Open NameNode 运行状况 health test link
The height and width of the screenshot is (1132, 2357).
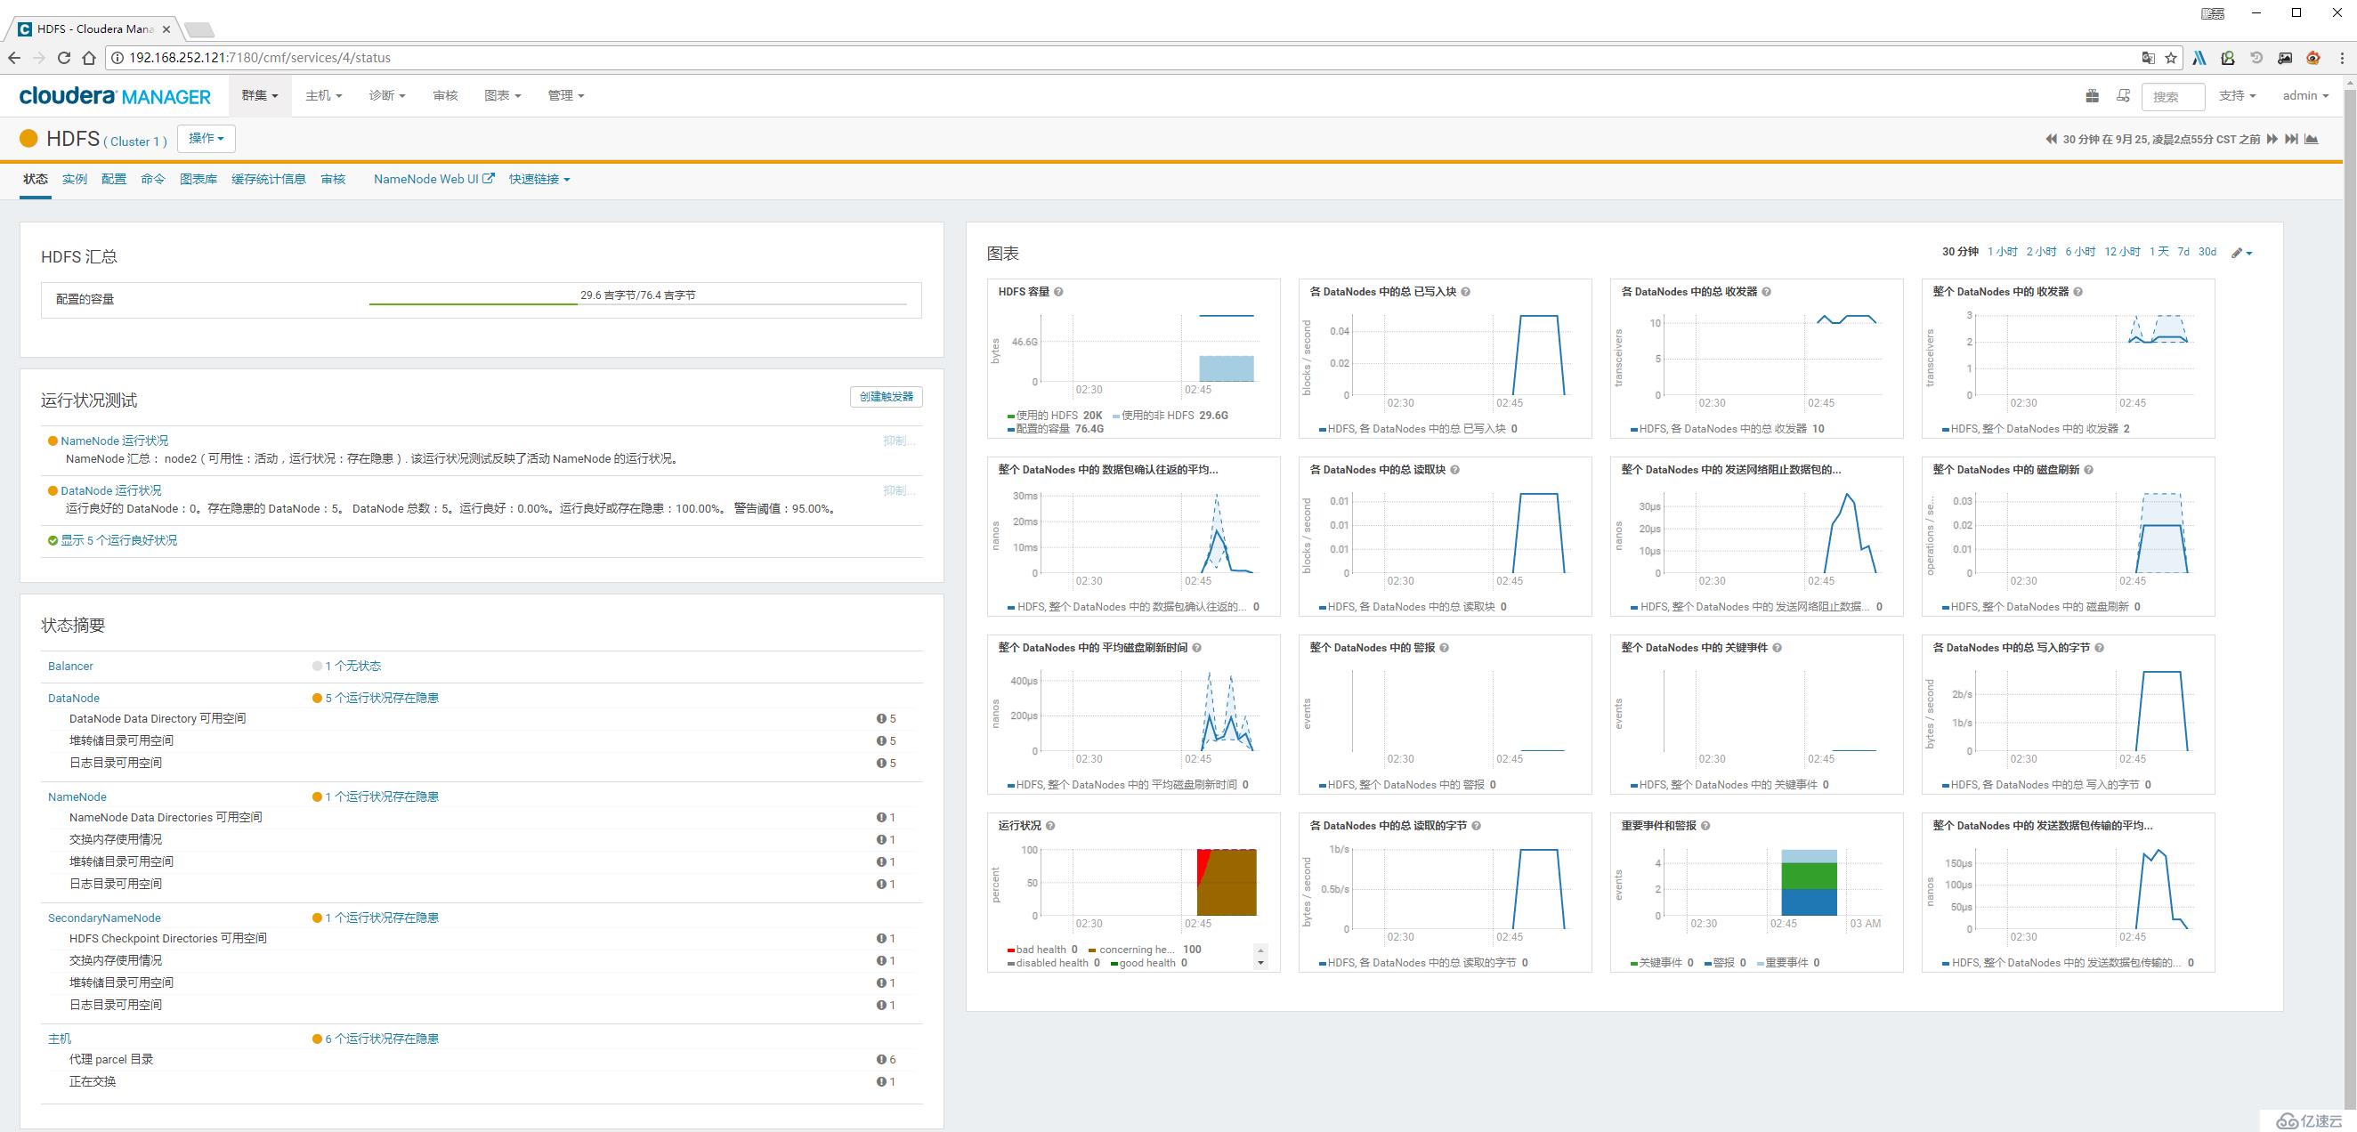(114, 441)
